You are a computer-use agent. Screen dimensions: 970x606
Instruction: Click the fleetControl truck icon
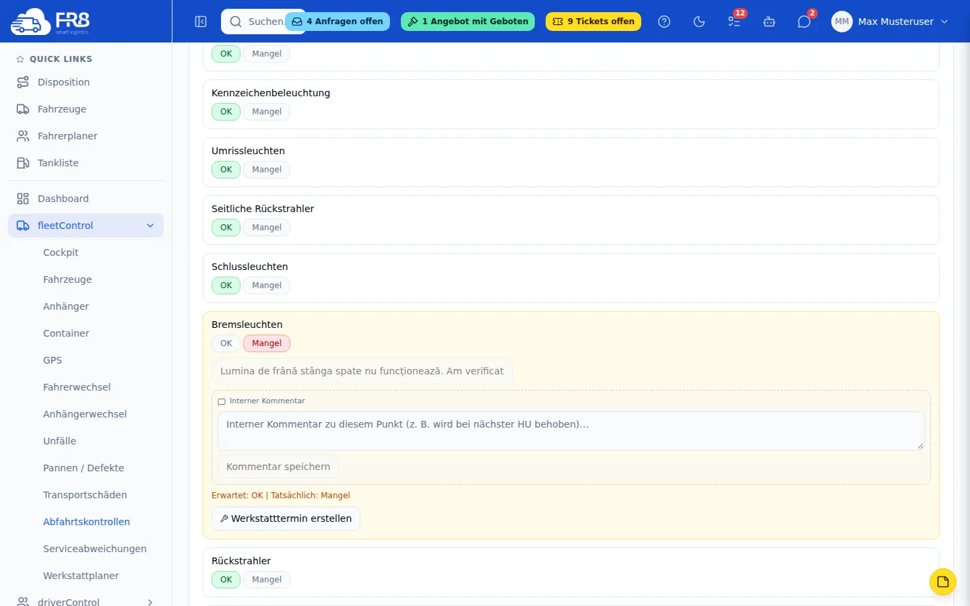(x=23, y=226)
